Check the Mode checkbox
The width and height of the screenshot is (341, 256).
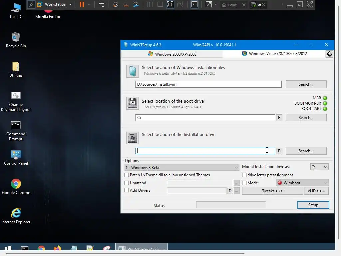coord(244,183)
